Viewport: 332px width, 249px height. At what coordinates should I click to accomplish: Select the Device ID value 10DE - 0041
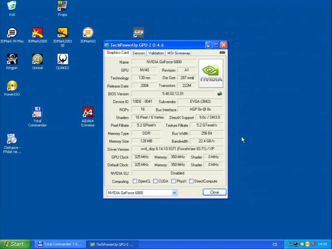(x=142, y=101)
